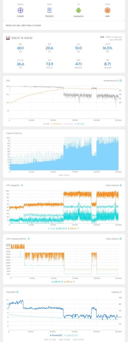Open Chart Options for the CPU Usage chart
This screenshot has height=342, width=128.
[114, 185]
